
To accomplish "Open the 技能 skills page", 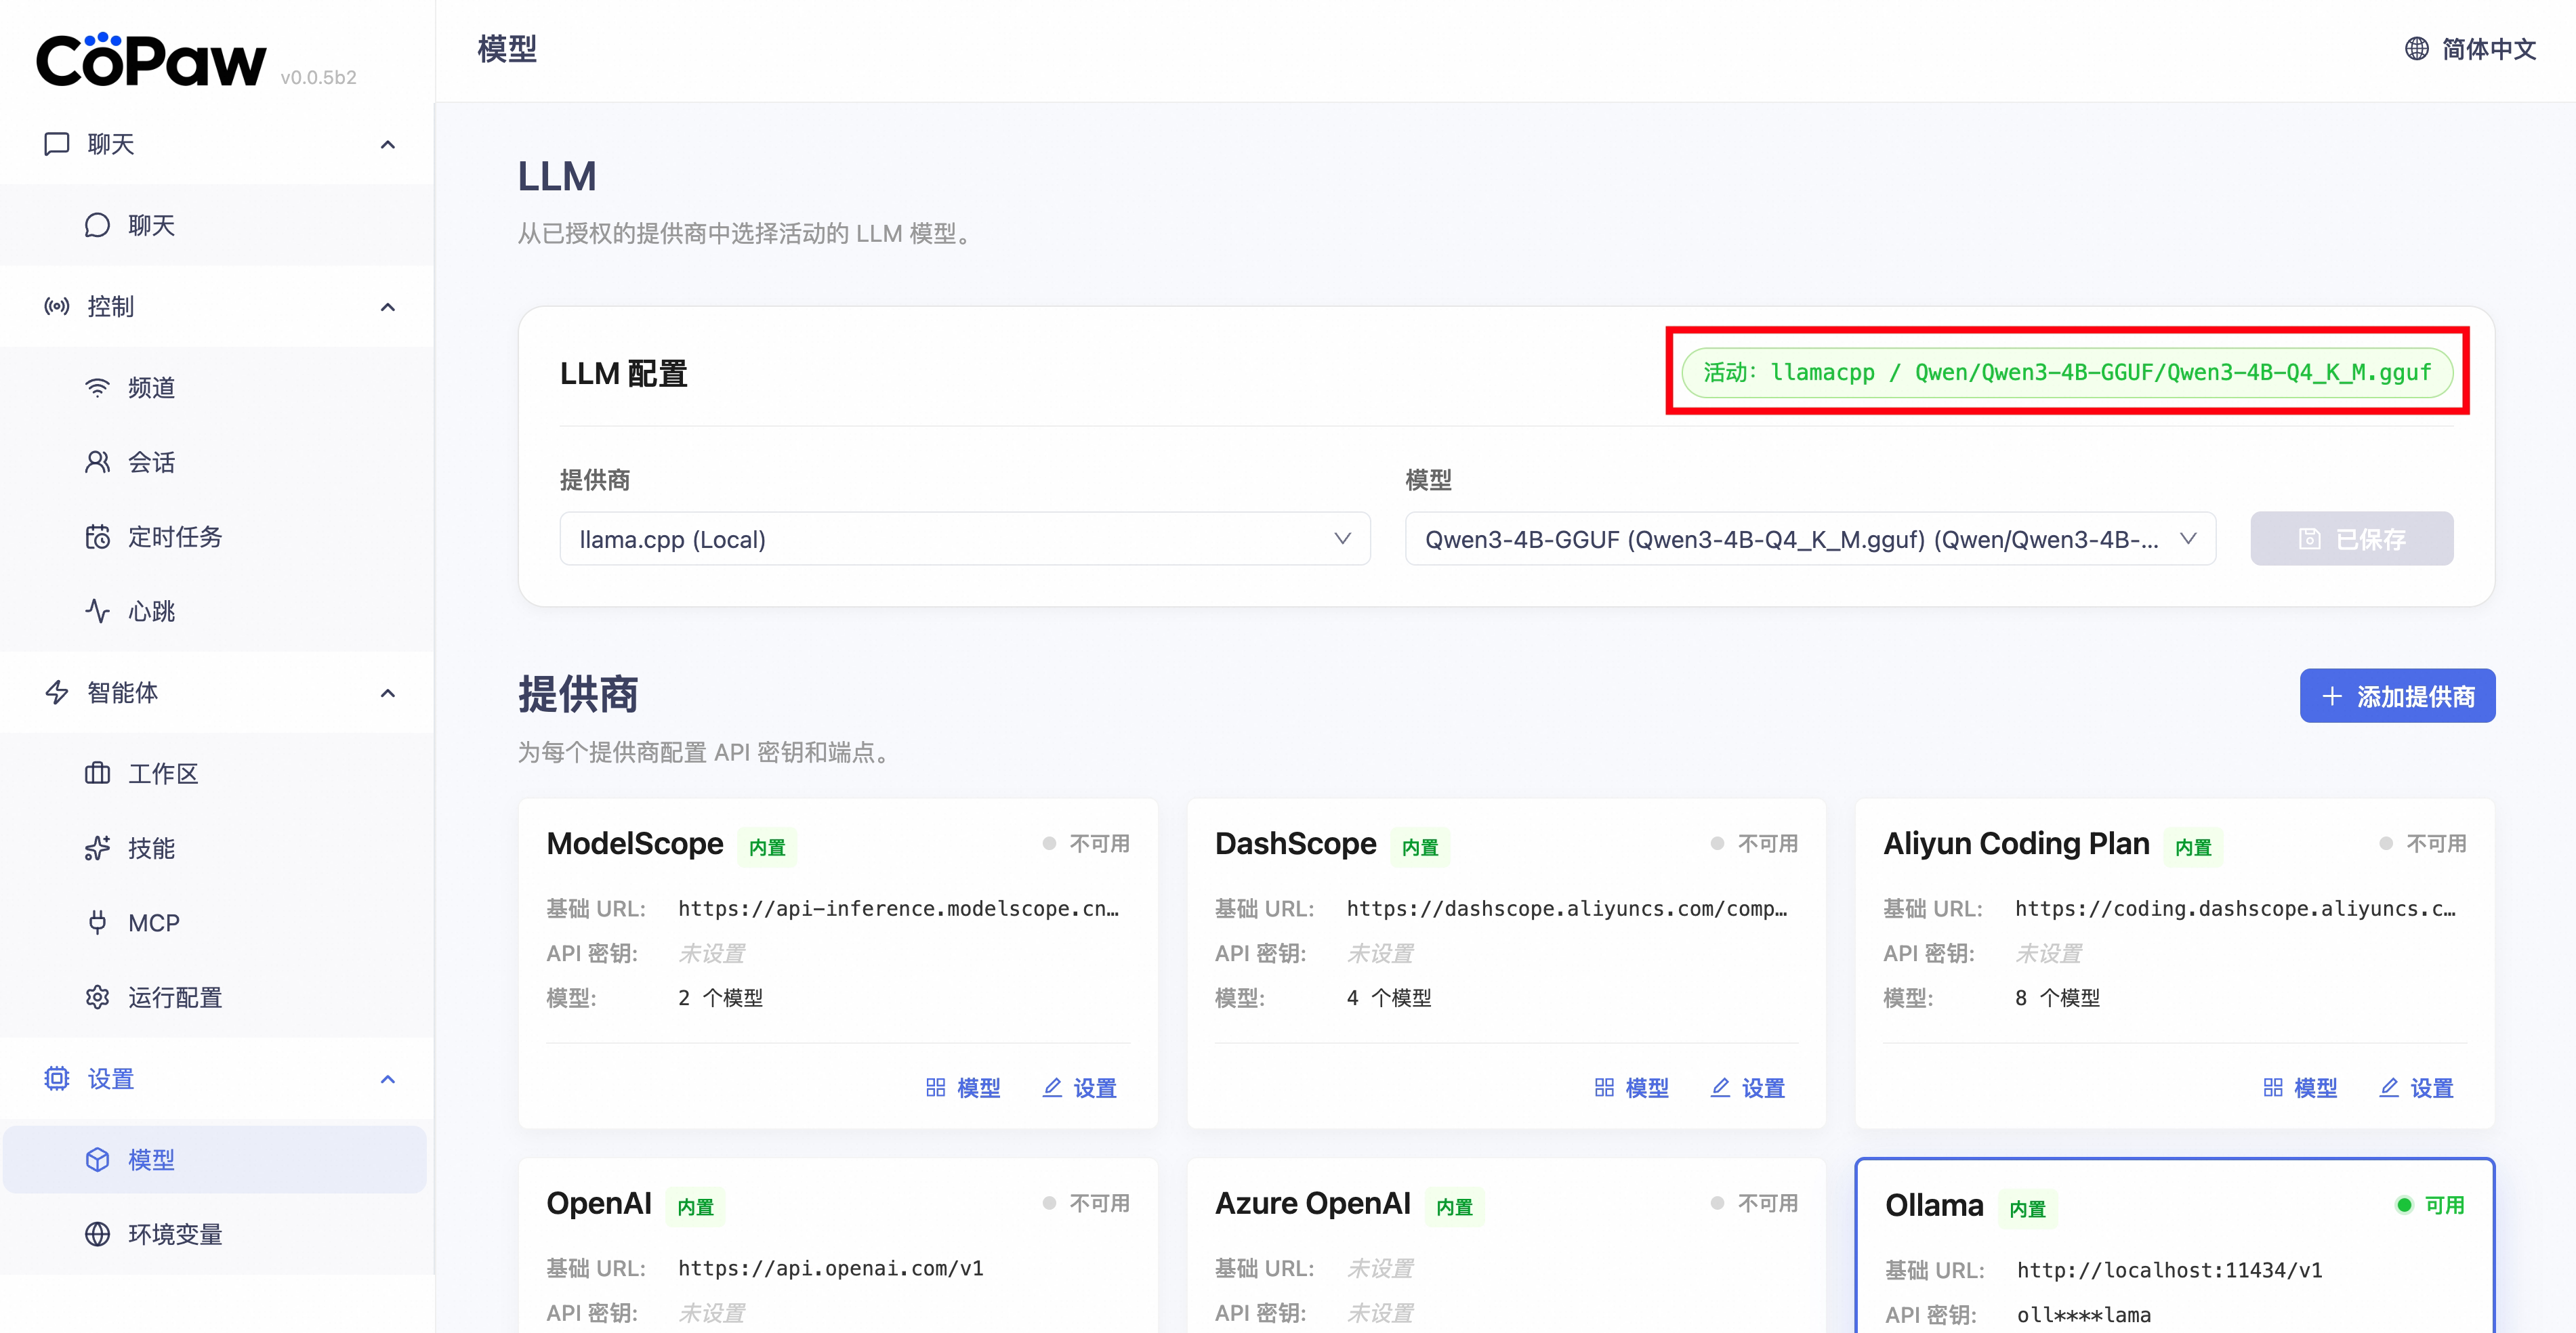I will point(150,848).
